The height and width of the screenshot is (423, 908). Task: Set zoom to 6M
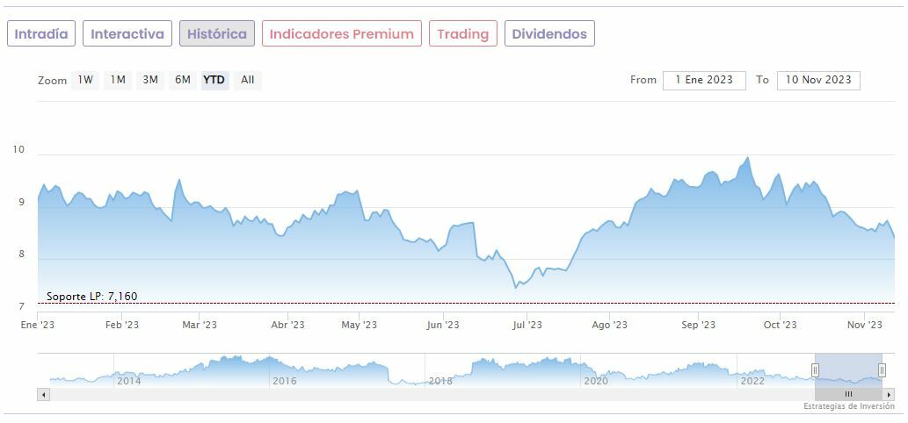(x=183, y=80)
